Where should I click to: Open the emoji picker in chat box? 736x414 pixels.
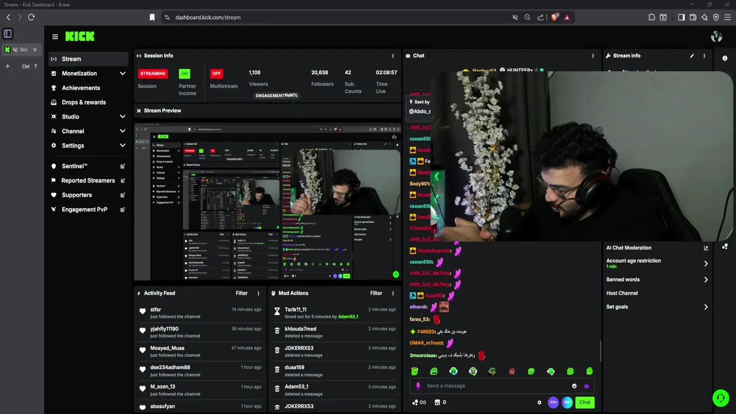pos(574,386)
